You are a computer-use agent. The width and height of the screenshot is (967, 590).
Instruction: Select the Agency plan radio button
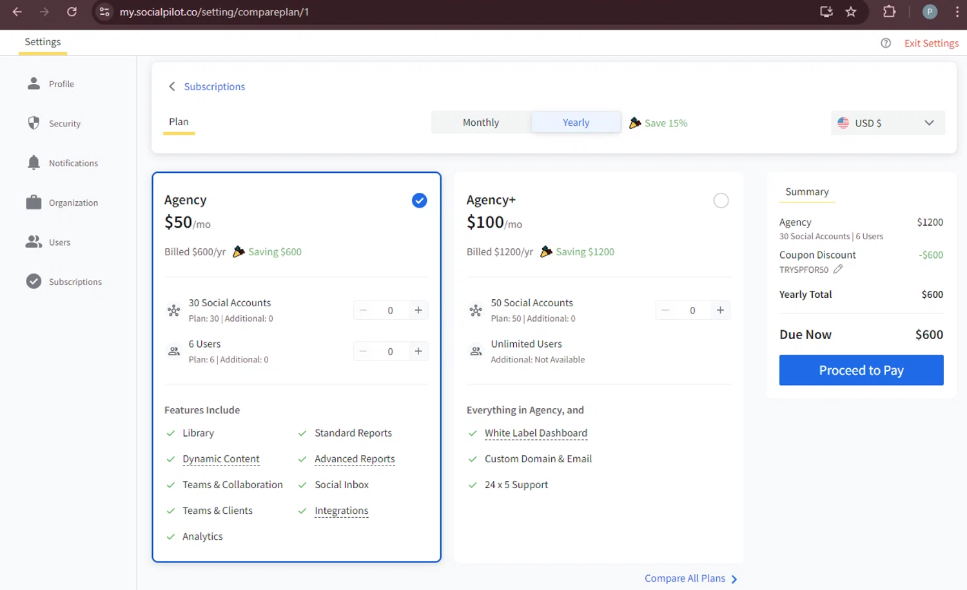point(419,201)
